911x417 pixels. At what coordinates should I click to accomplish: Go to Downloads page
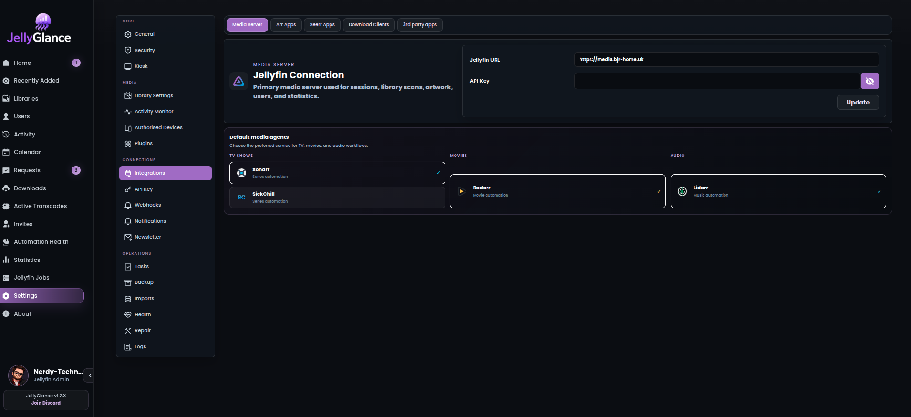point(42,188)
